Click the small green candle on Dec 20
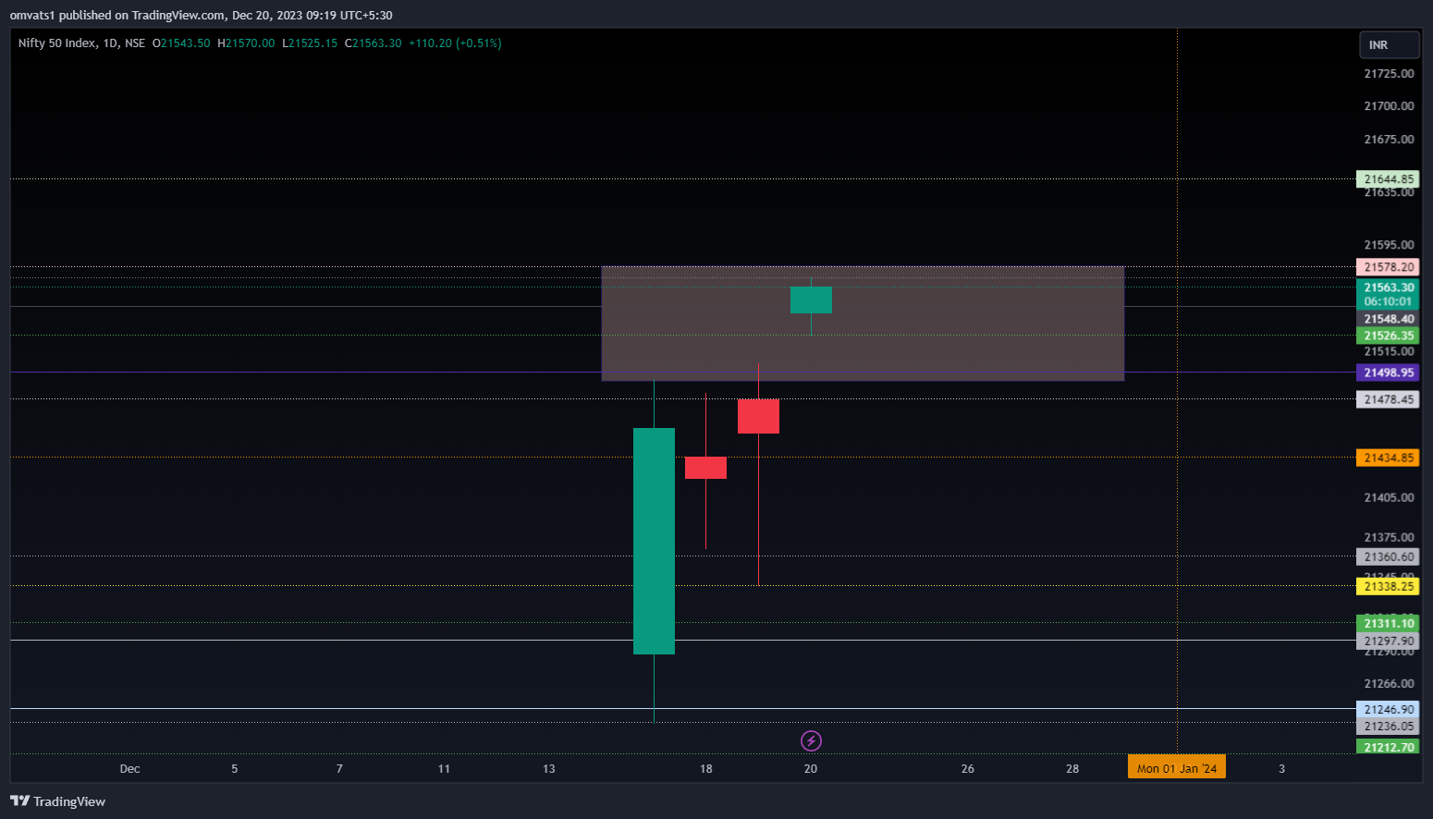 click(811, 299)
